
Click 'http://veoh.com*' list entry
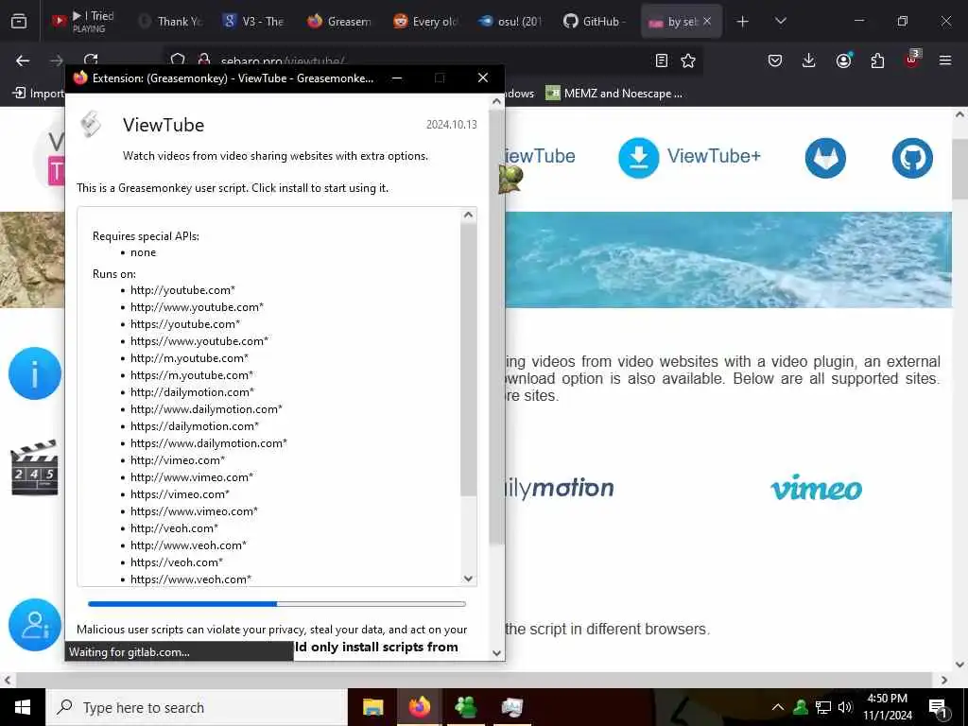(174, 527)
